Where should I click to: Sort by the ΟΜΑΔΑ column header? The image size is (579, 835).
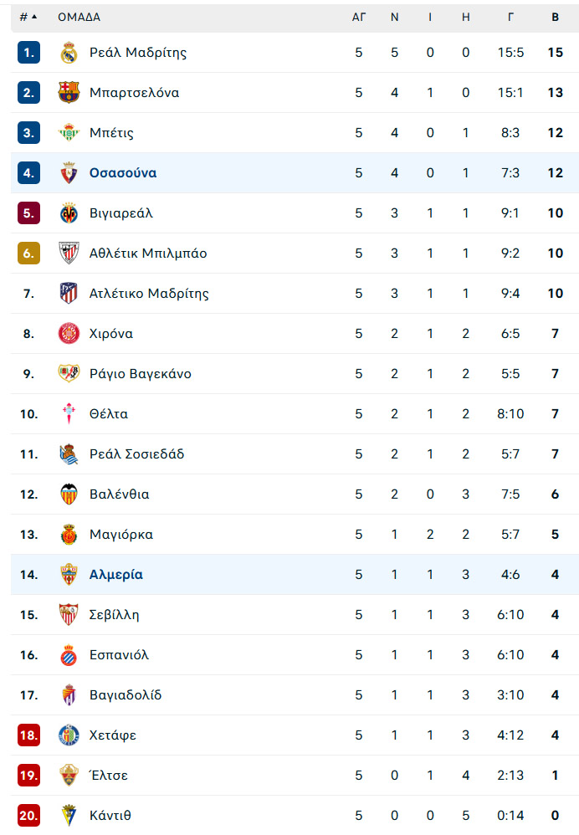79,17
